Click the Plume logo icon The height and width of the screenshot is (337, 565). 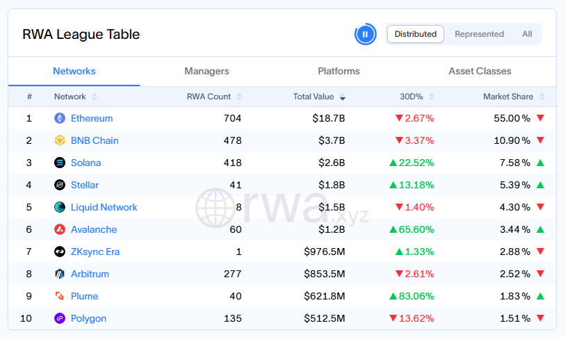(60, 296)
